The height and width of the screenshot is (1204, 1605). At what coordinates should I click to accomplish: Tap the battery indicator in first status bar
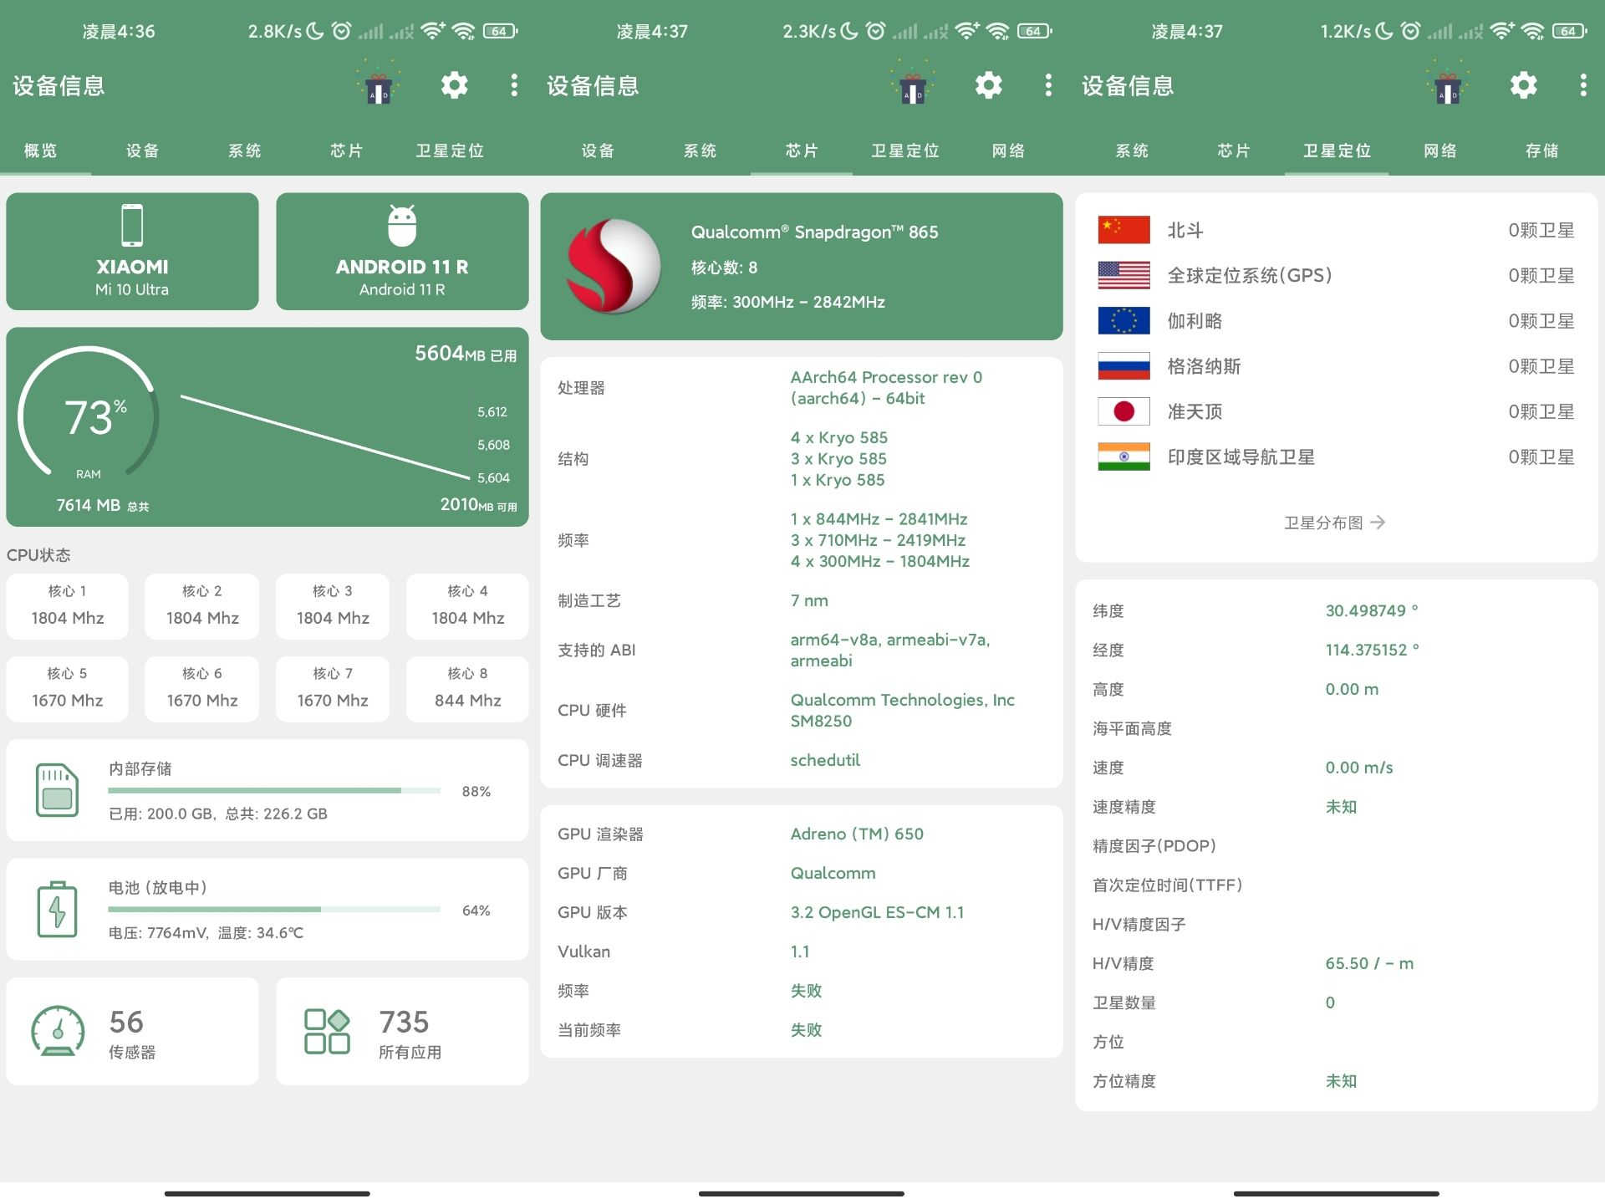500,31
